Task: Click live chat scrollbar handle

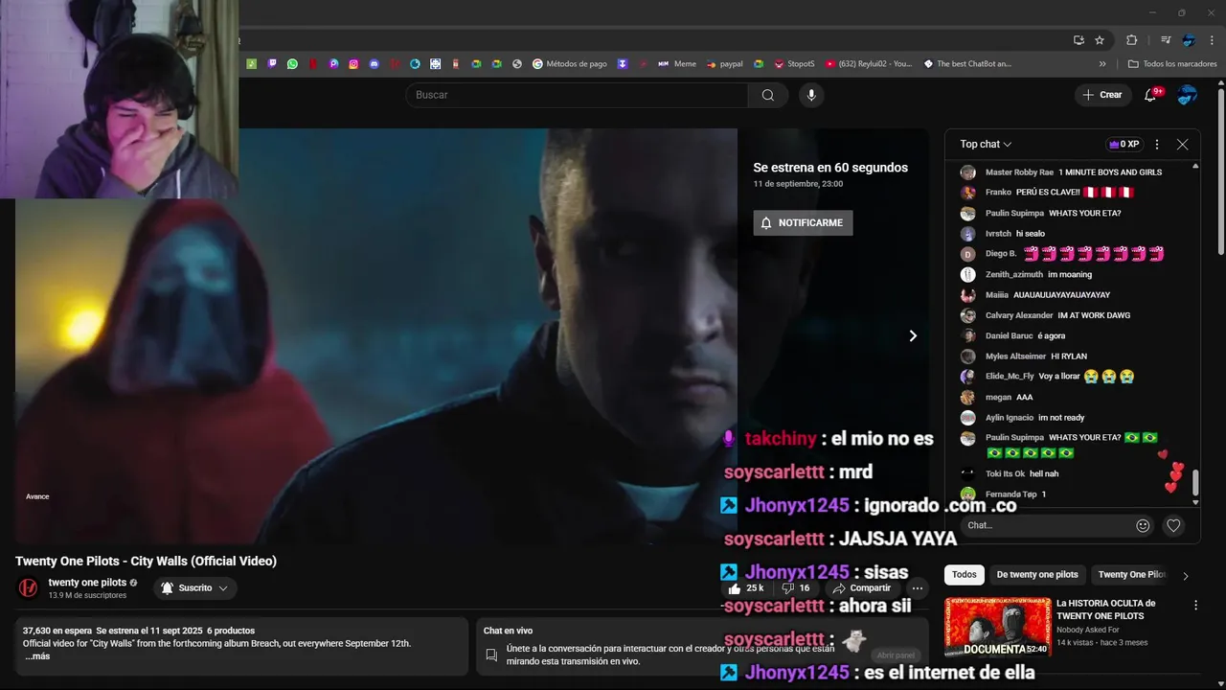Action: pos(1194,484)
